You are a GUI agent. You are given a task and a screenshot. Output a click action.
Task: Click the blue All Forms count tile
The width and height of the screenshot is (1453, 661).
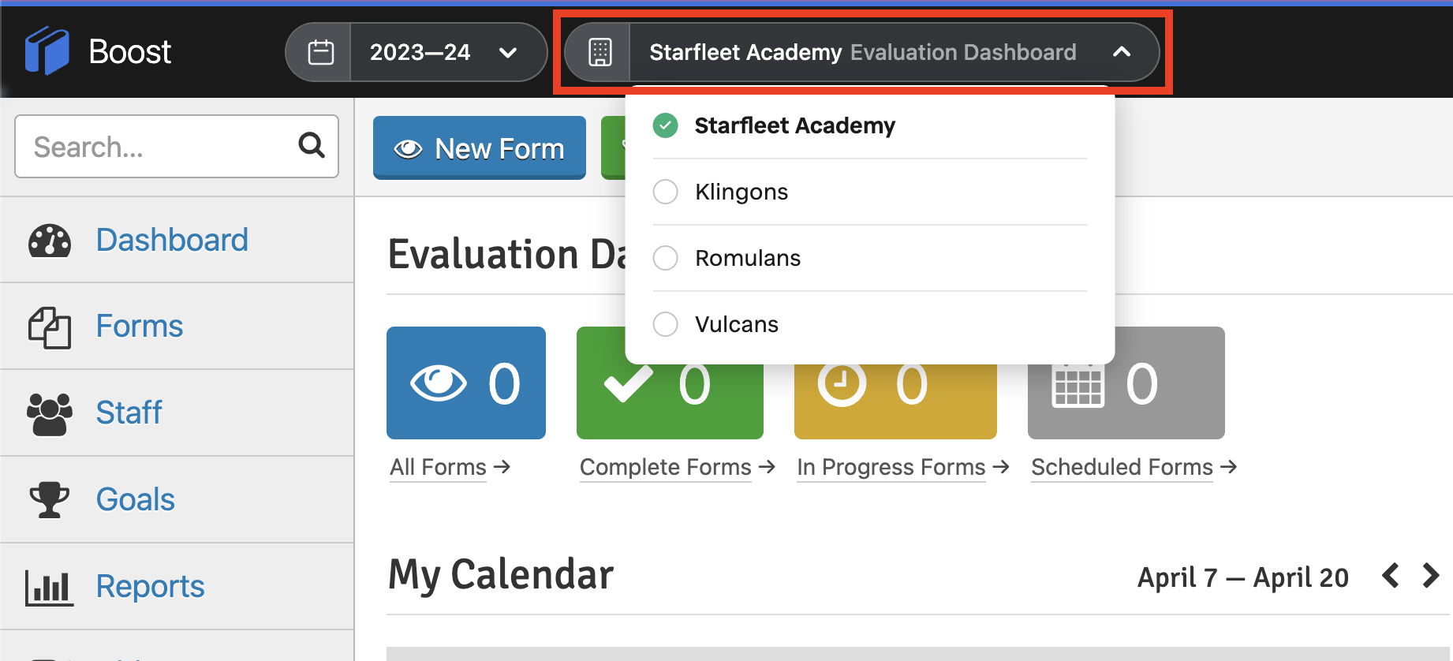click(x=465, y=383)
